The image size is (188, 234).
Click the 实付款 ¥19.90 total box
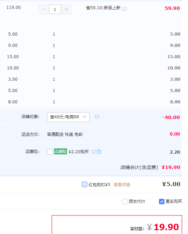pos(117,225)
